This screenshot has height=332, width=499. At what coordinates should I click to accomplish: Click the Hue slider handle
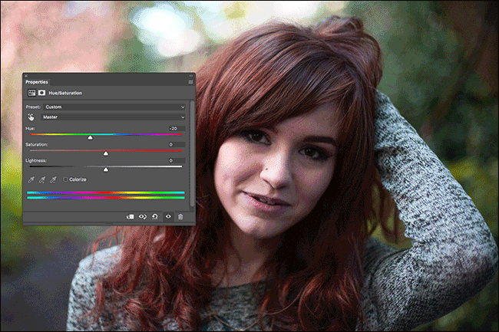click(x=91, y=137)
